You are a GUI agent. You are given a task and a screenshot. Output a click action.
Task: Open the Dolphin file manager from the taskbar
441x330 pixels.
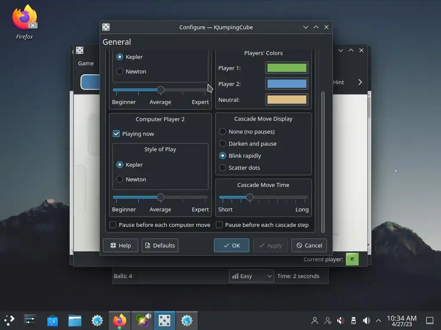[75, 320]
